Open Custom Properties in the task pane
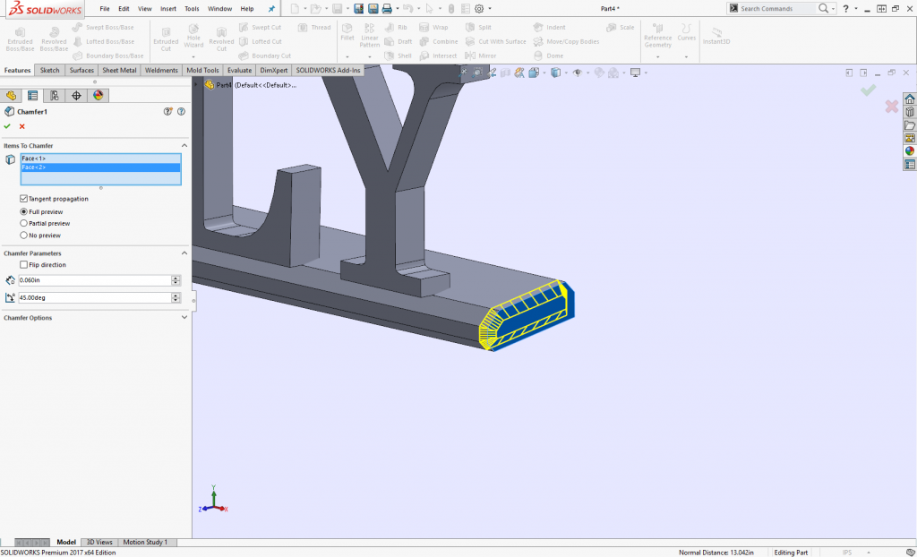The width and height of the screenshot is (917, 557). (910, 165)
